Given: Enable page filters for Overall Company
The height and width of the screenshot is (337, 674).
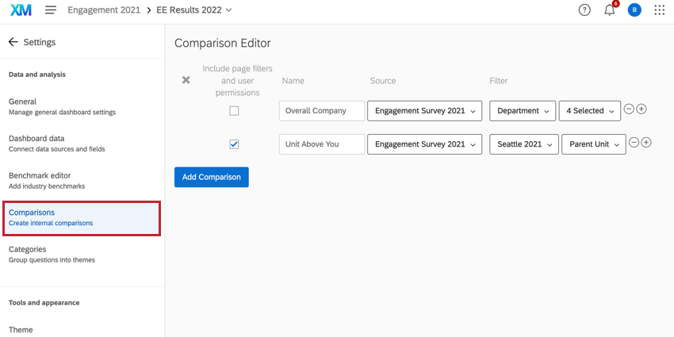Looking at the screenshot, I should pyautogui.click(x=234, y=111).
